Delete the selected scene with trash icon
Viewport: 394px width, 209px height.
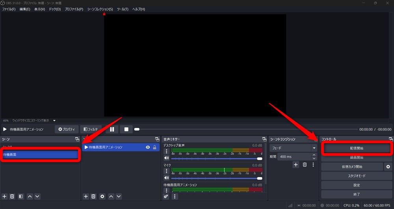(12, 196)
